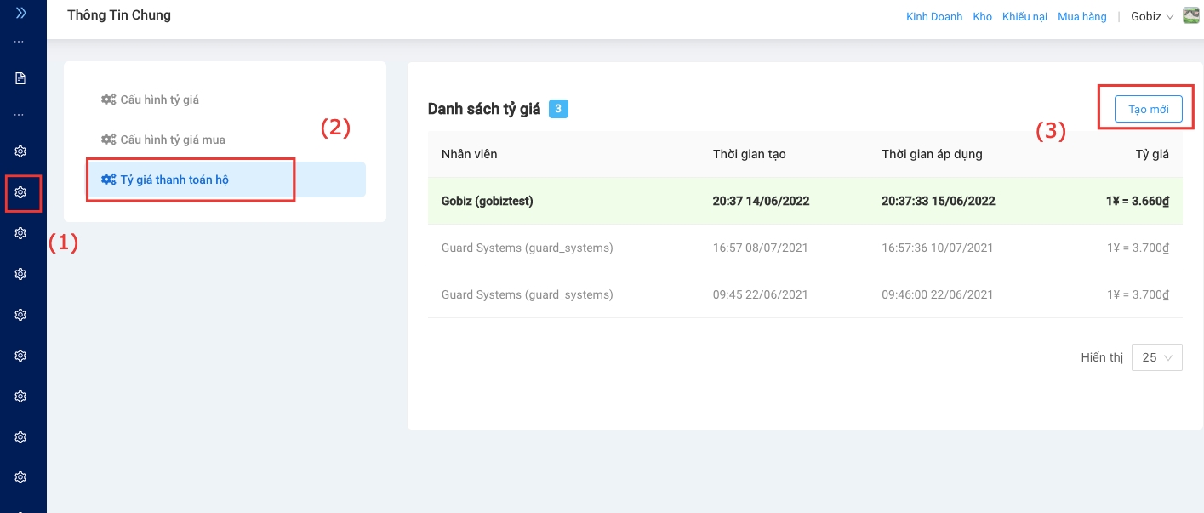Select Tỷ giá thanh toán hộ menu item
Viewport: 1204px width, 513px height.
pyautogui.click(x=174, y=180)
